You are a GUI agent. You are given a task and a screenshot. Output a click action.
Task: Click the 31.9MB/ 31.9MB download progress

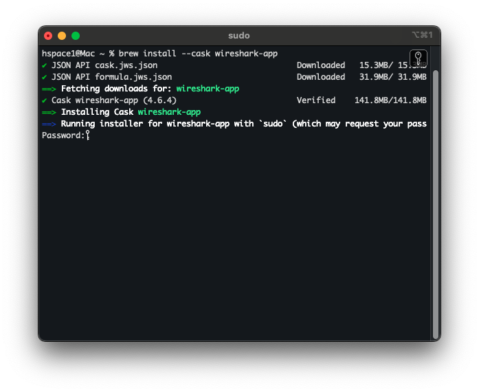392,77
